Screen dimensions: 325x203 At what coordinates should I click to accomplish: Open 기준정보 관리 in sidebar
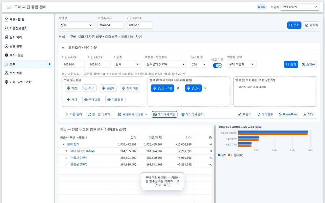27,28
